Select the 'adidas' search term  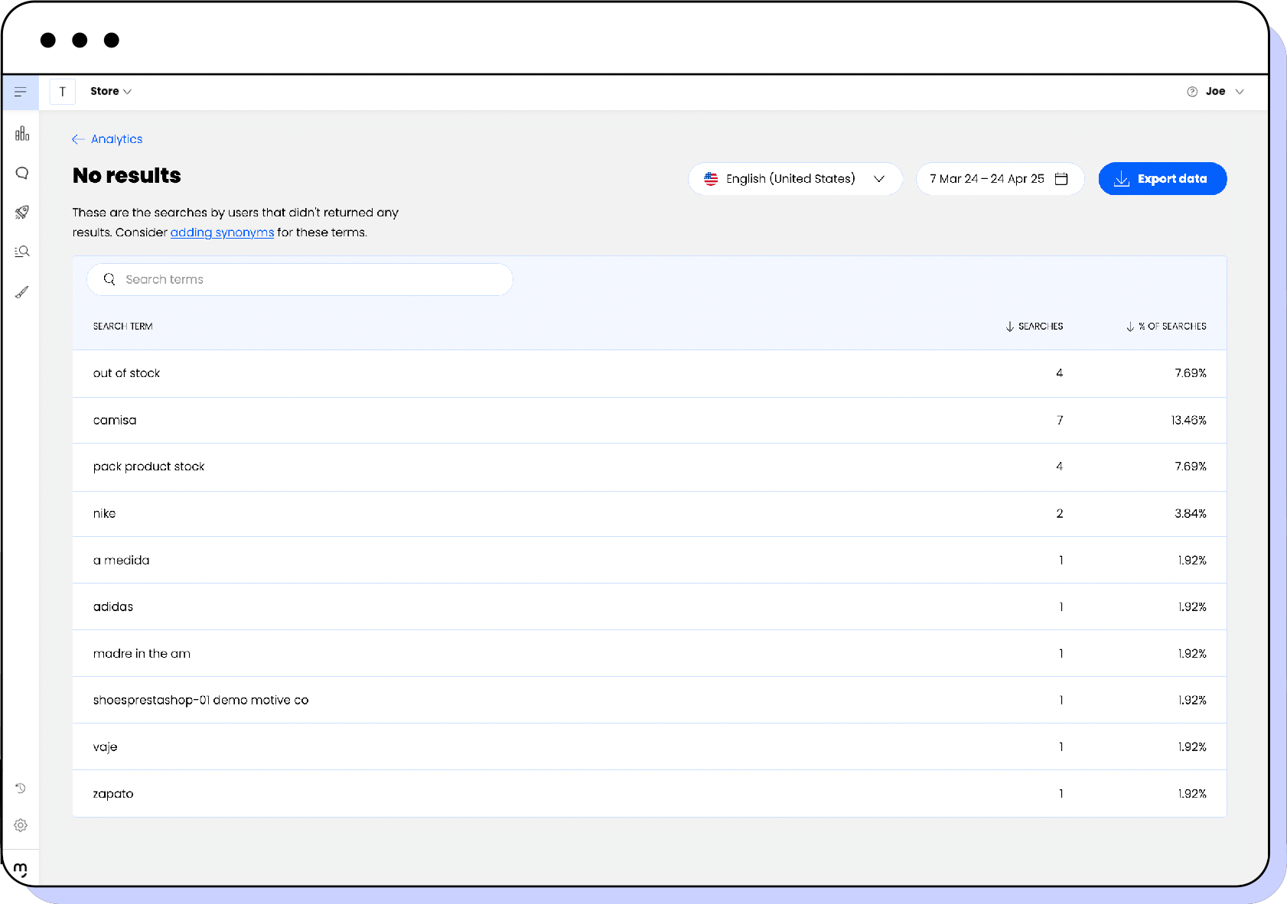(x=113, y=606)
